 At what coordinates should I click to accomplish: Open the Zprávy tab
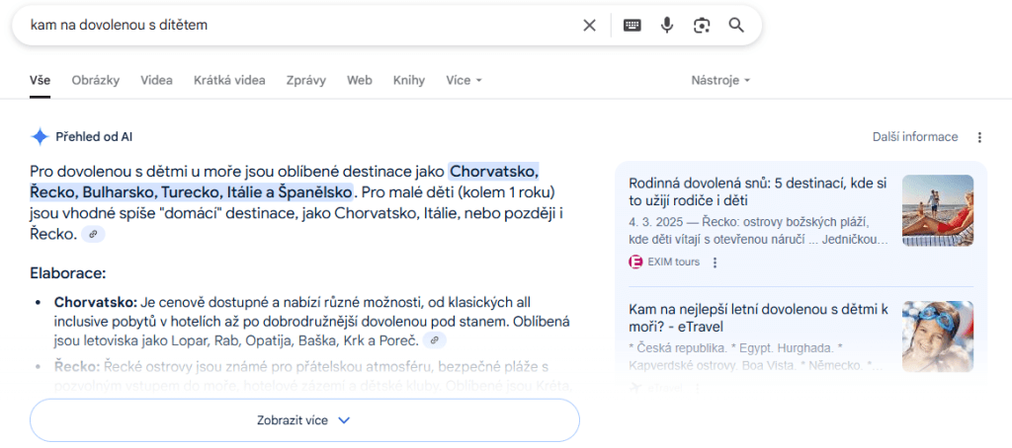[x=306, y=81]
